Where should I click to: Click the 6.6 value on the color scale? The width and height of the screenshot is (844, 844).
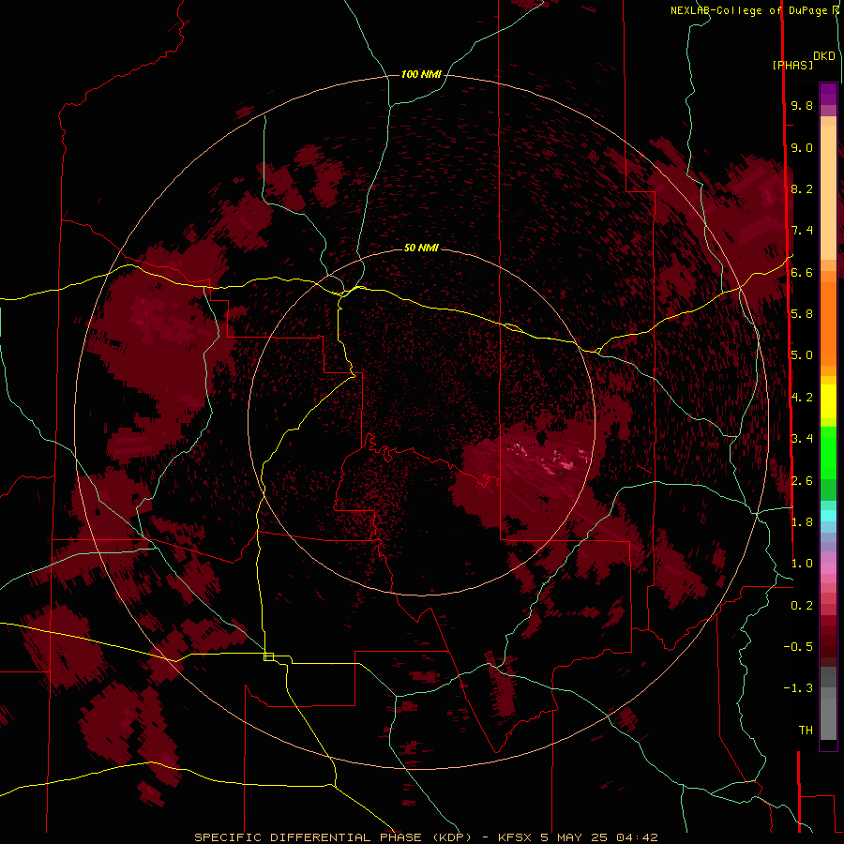point(802,272)
